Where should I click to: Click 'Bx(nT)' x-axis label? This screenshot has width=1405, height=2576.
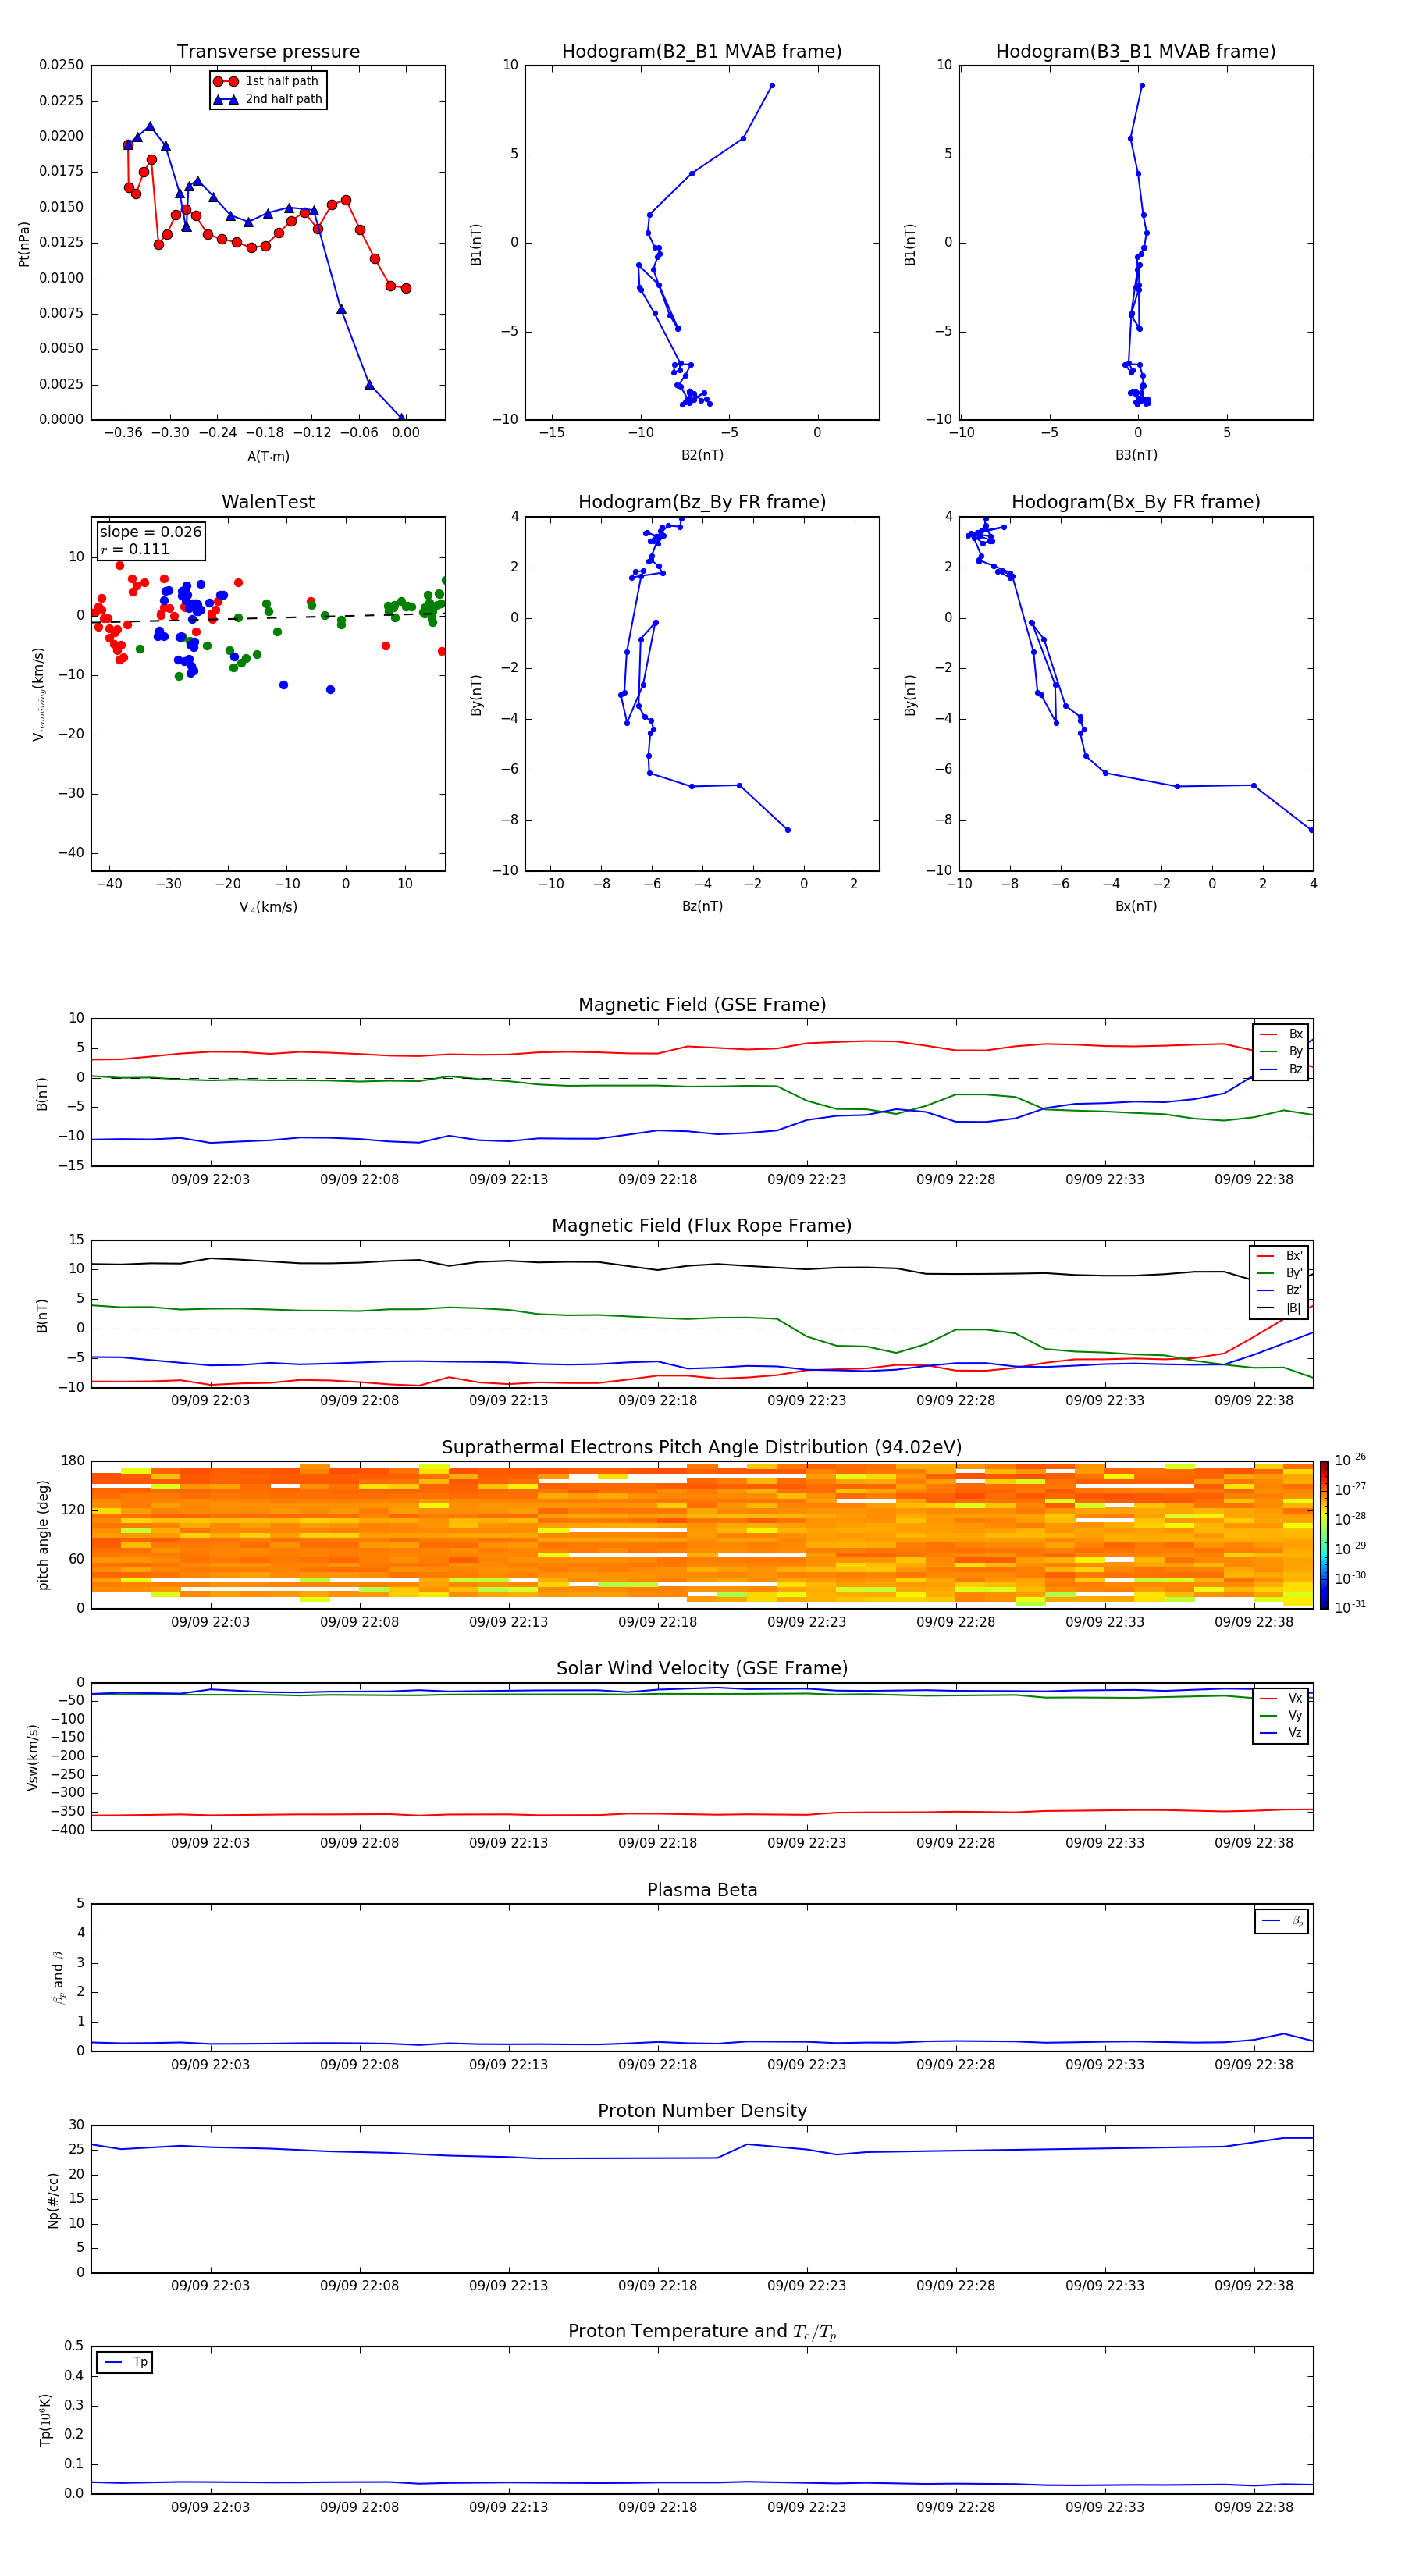click(x=1136, y=906)
